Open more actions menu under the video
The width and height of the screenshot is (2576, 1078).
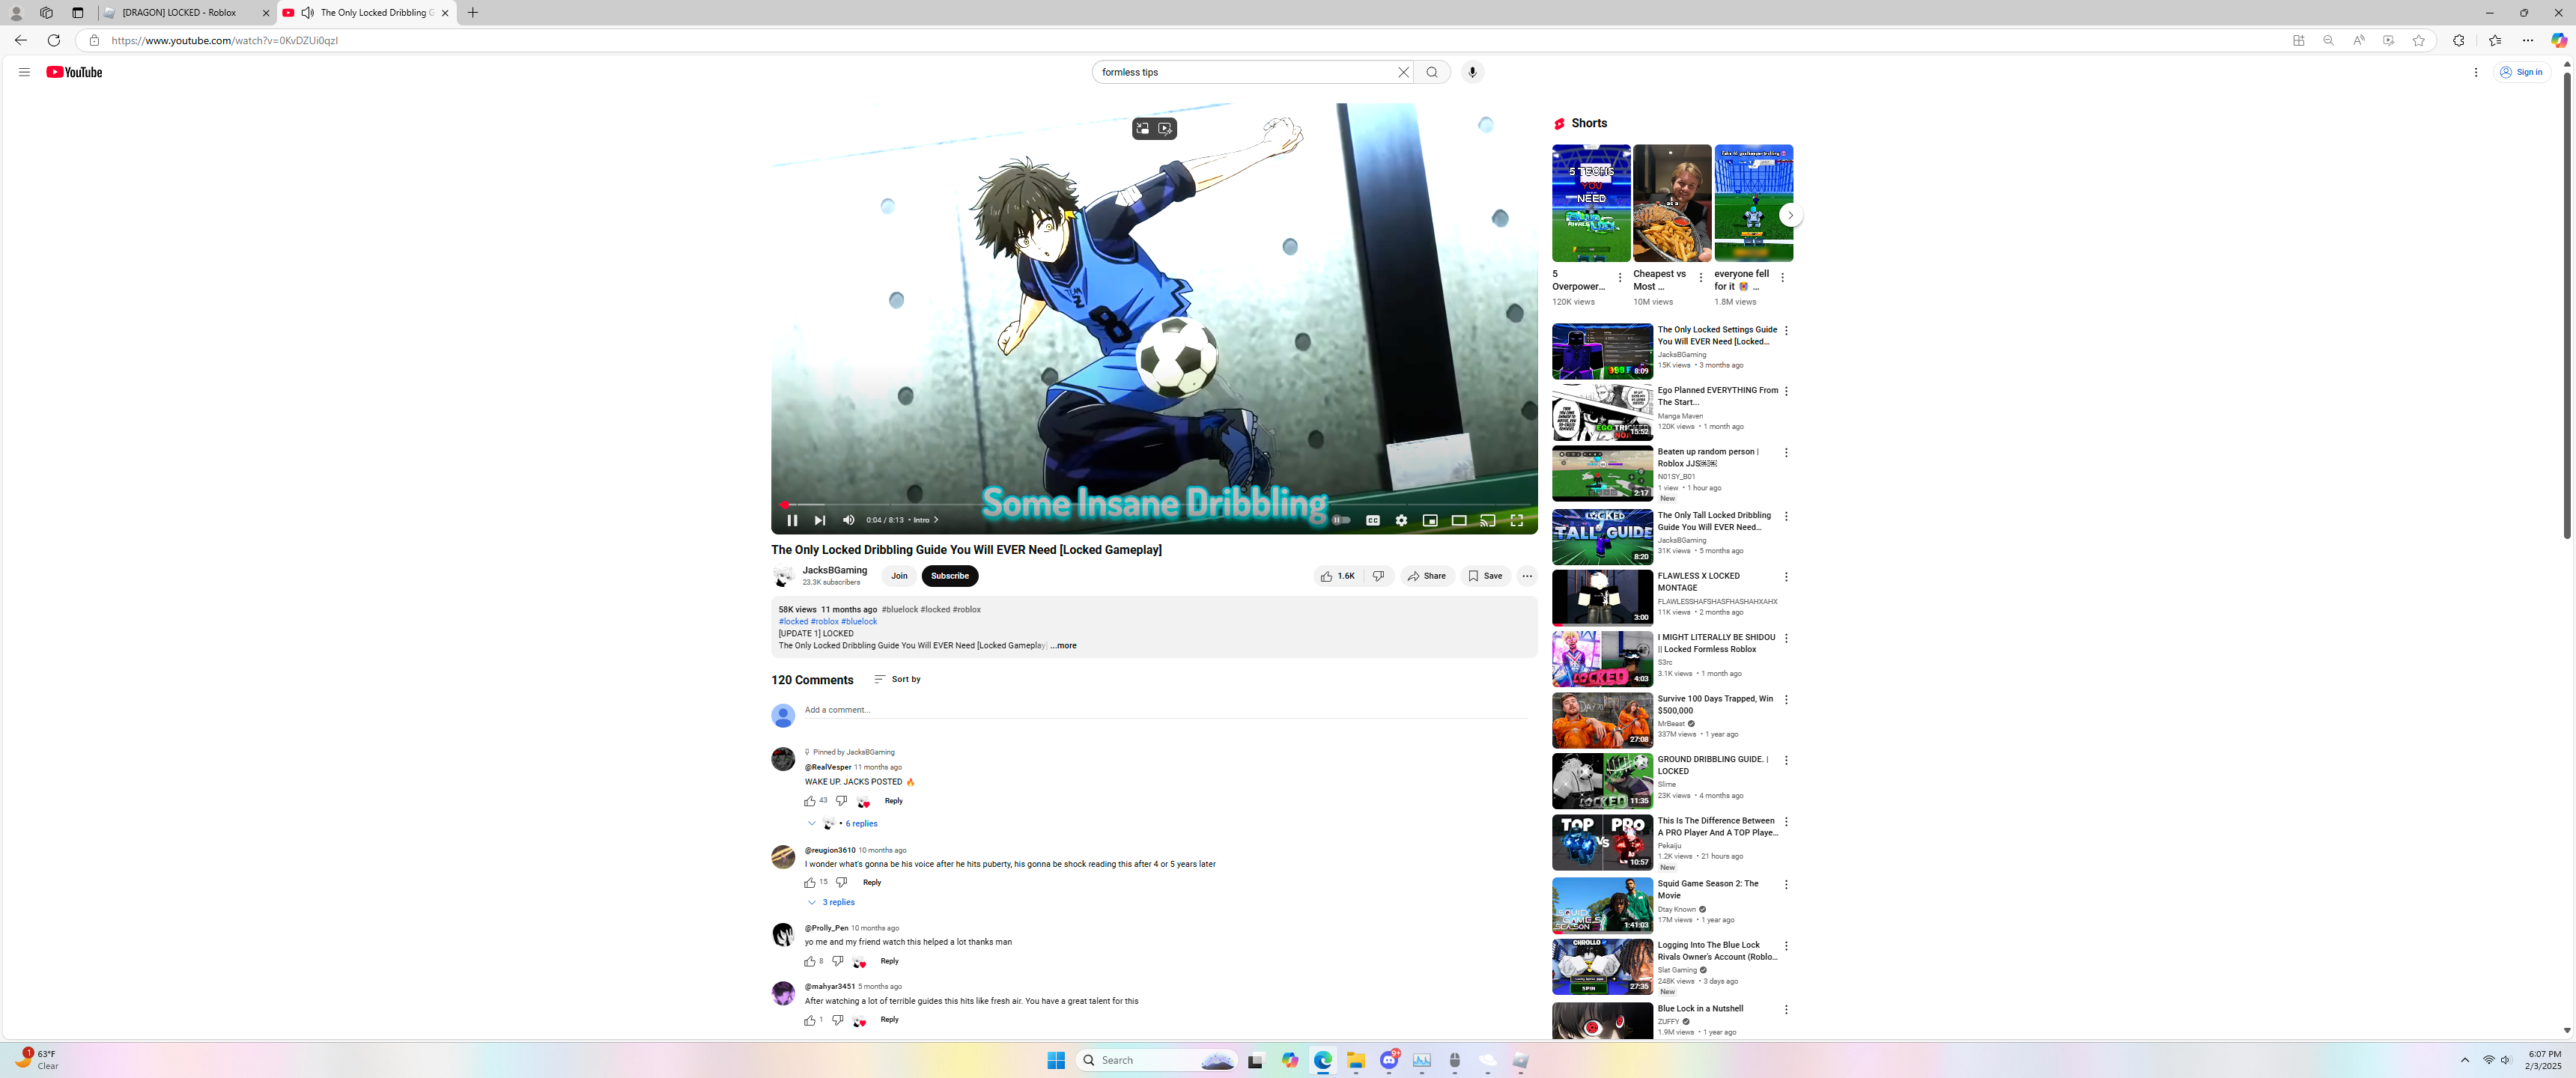click(x=1526, y=576)
